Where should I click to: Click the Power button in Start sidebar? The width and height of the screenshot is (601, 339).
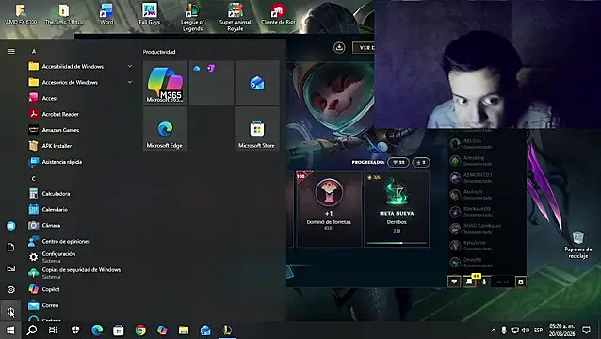(x=11, y=311)
